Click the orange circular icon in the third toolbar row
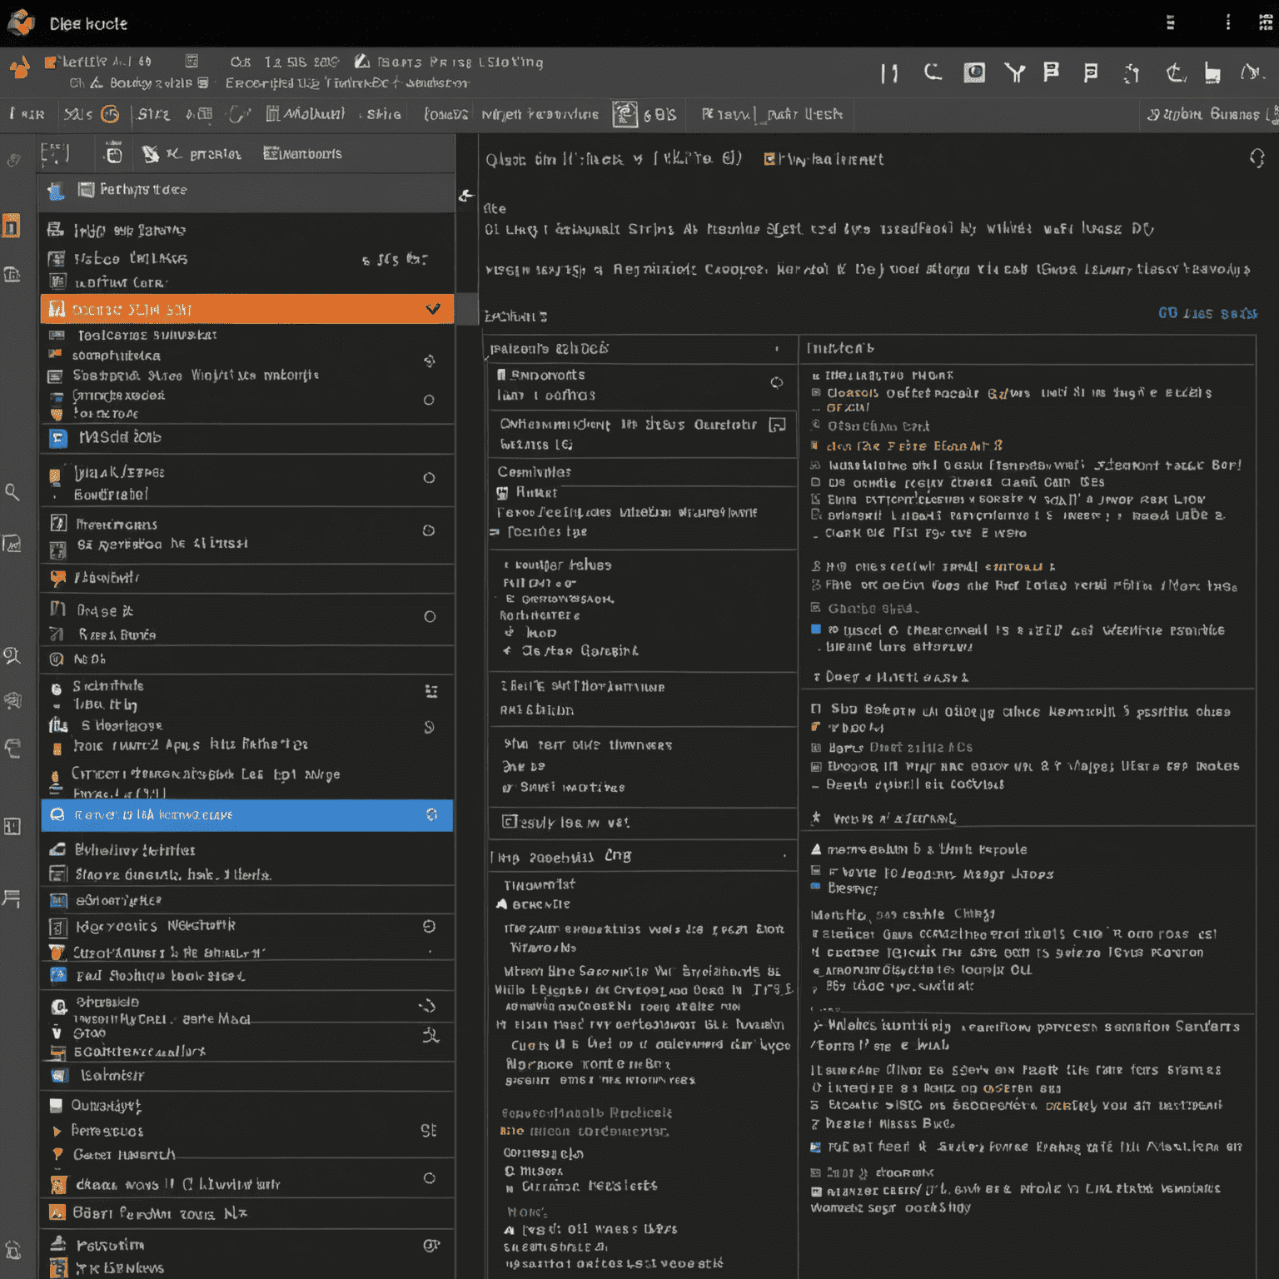This screenshot has width=1279, height=1279. [110, 114]
